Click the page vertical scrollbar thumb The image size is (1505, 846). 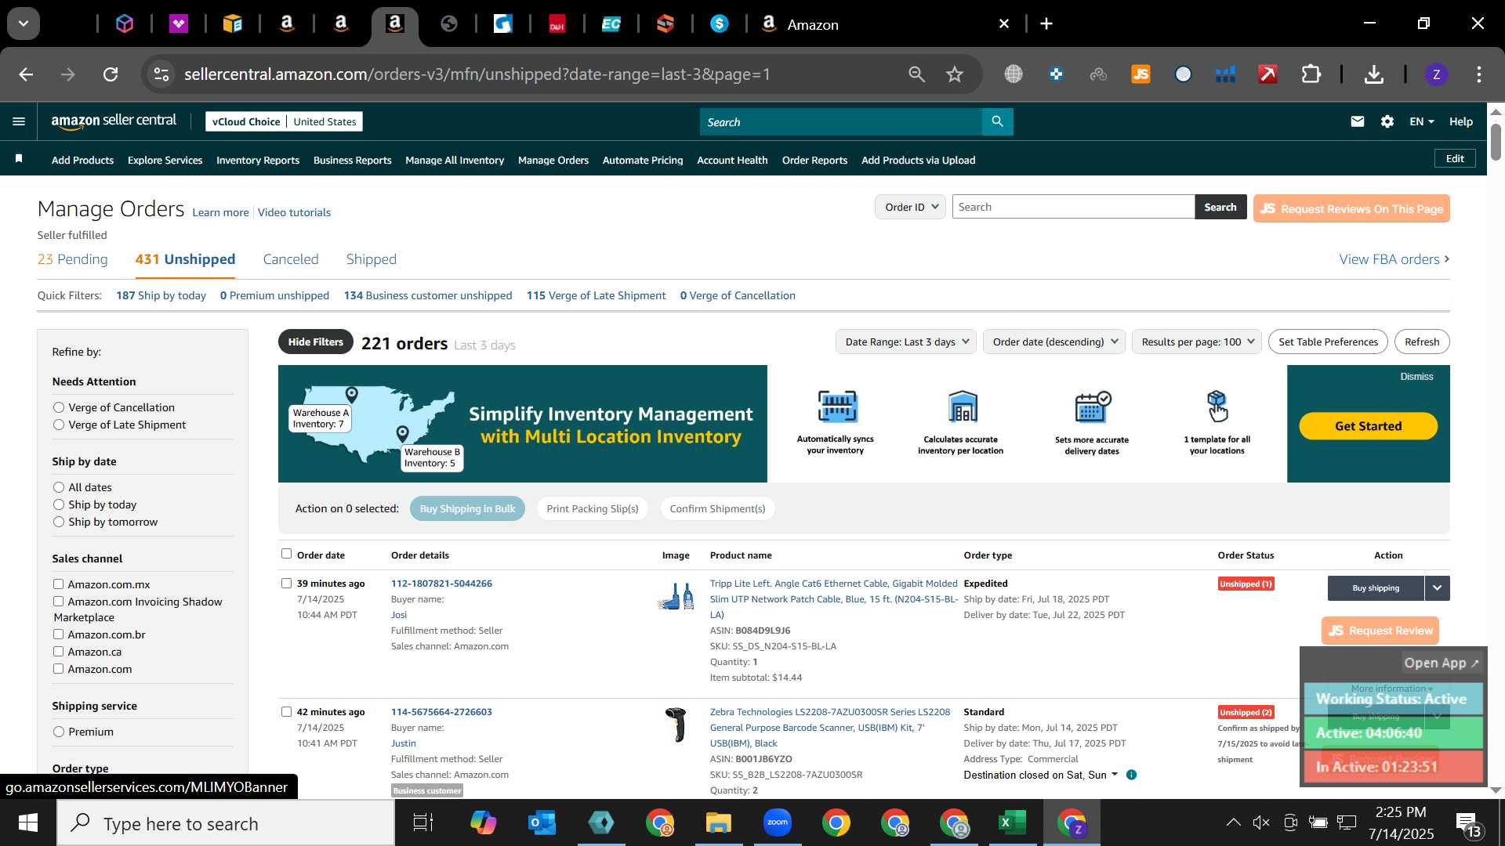coord(1496,141)
